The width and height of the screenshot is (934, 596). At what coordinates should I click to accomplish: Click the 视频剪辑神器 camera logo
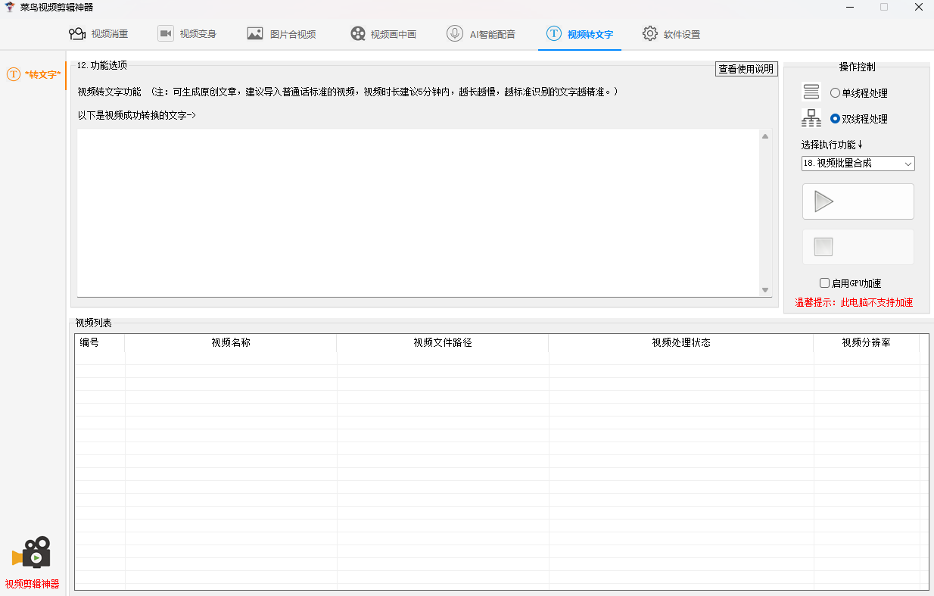pyautogui.click(x=32, y=553)
